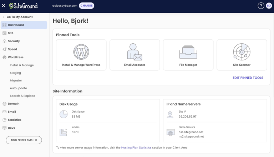The width and height of the screenshot is (274, 157).
Task: Open the Install & Manage WordPress tool icon
Action: (81, 52)
